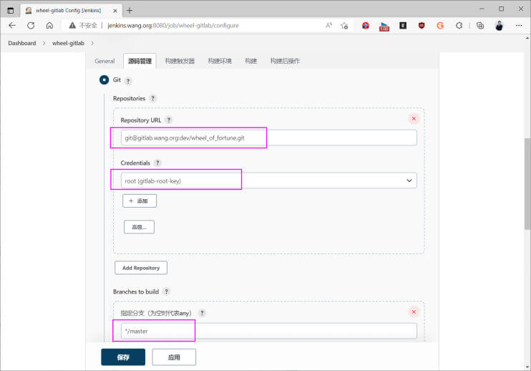Click the 保存 save button
Screen dimensions: 531x371
123,357
